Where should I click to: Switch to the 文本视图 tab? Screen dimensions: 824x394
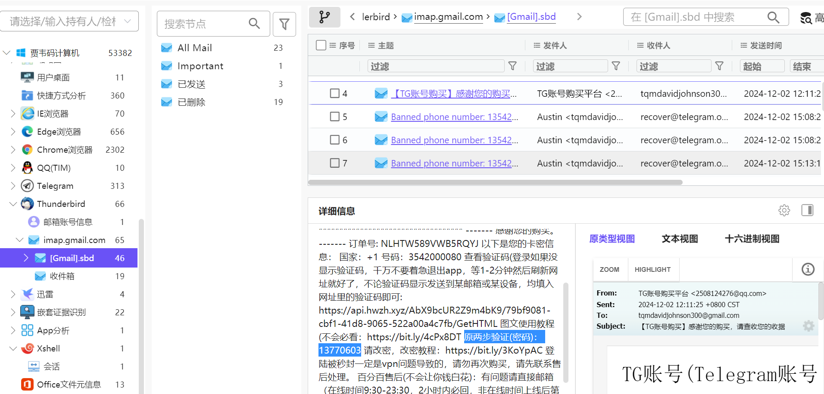click(680, 239)
